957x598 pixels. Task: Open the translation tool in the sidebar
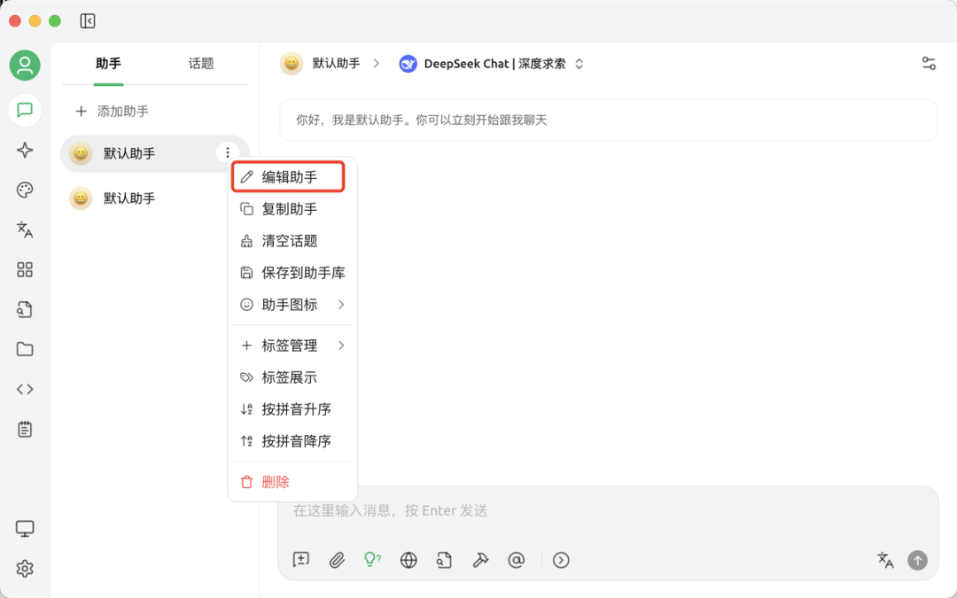point(25,229)
